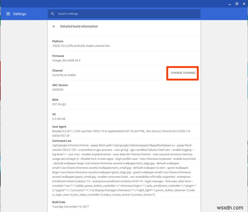Select V8 version 6.3.292.48
248x212 pixels.
(x=59, y=119)
